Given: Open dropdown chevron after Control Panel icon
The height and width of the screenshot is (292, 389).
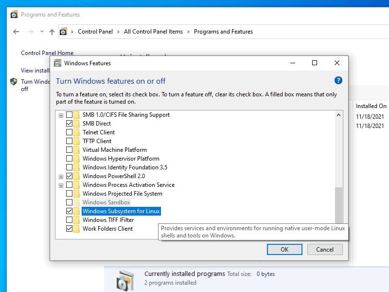Looking at the screenshot, I should (72, 32).
